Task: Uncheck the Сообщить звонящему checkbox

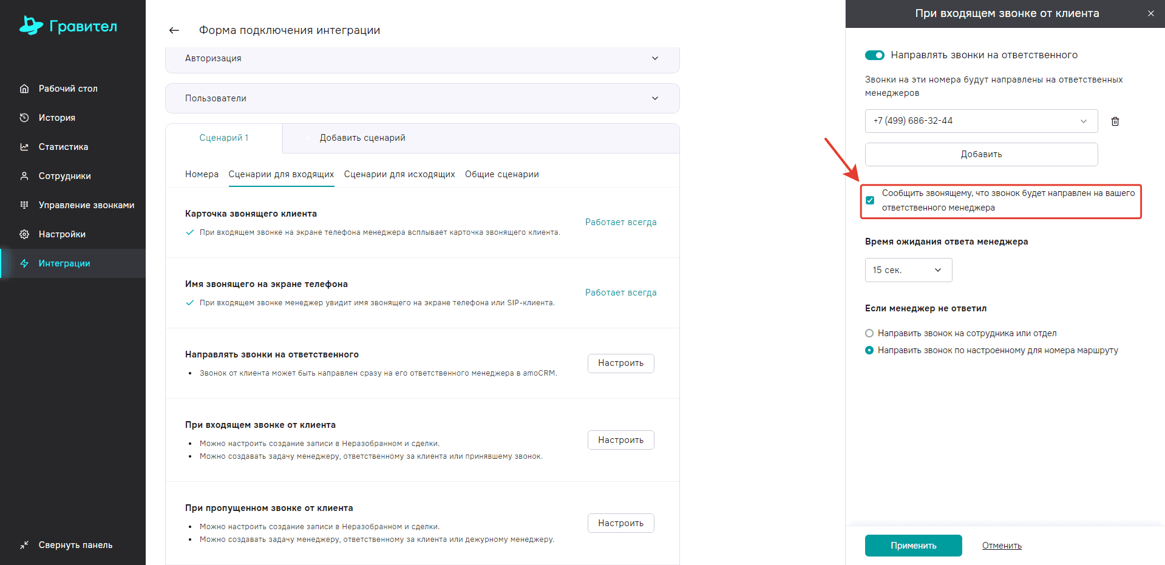Action: point(870,200)
